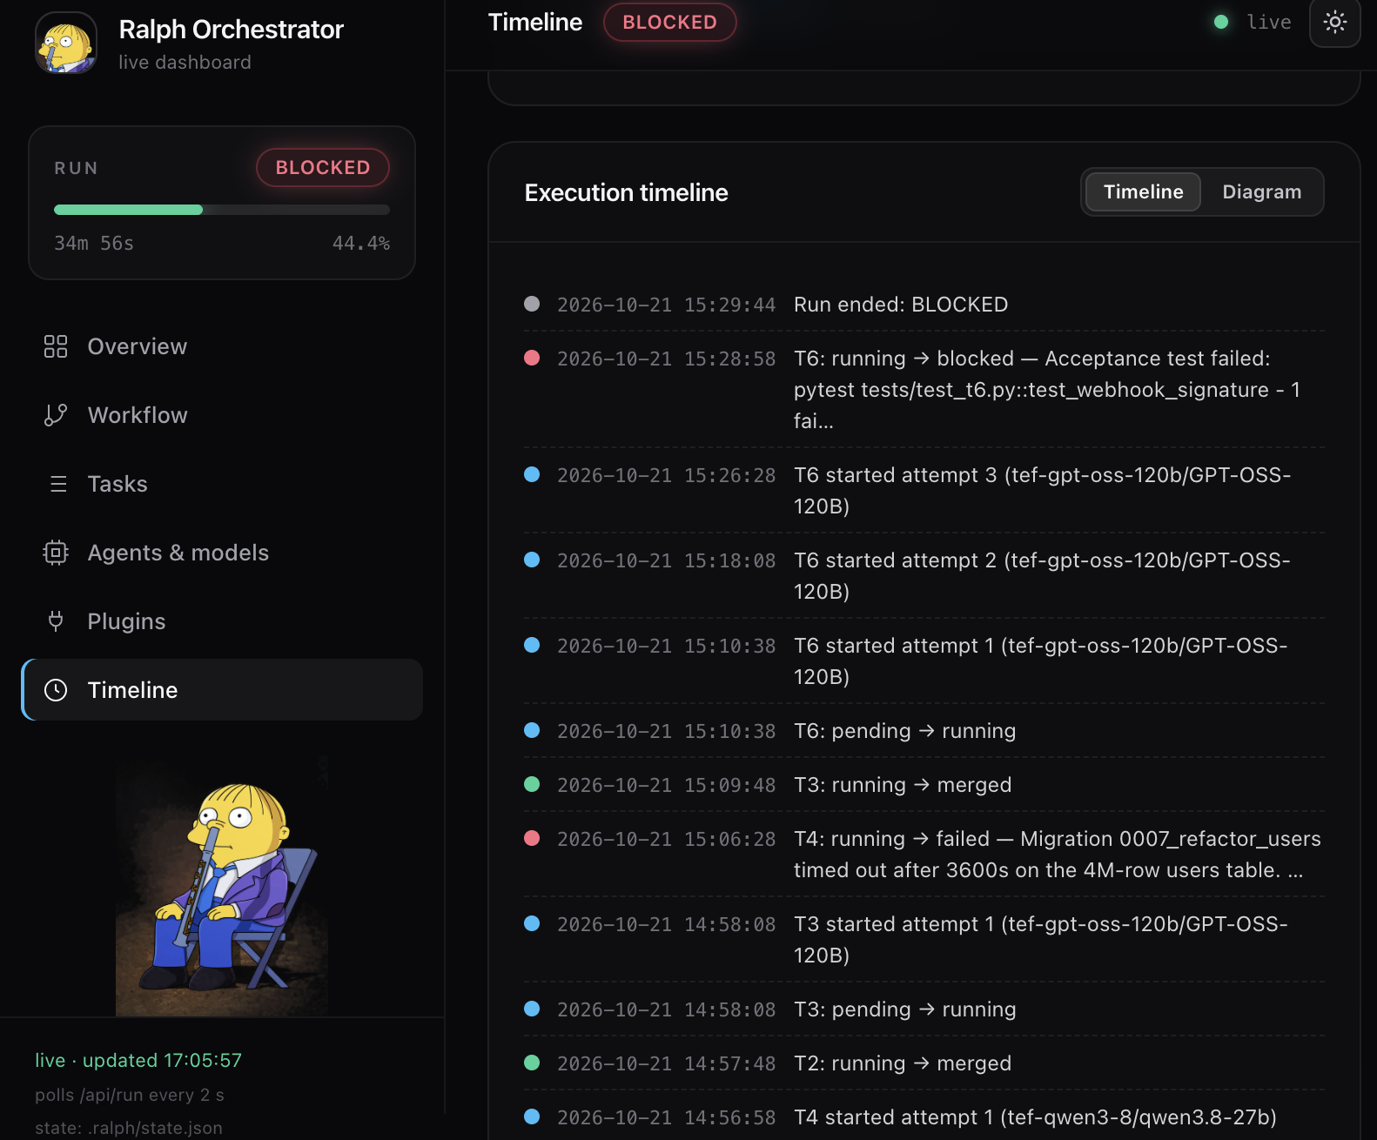The image size is (1377, 1140).
Task: Click the T4 migration timed out message
Action: pos(1058,854)
